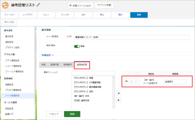Click the drag handle of row 1
The width and height of the screenshot is (195, 120).
pos(126,81)
